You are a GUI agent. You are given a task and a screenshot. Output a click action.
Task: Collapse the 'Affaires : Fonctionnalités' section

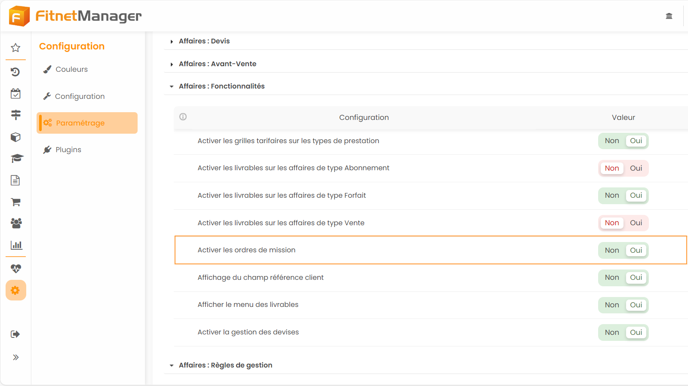221,86
